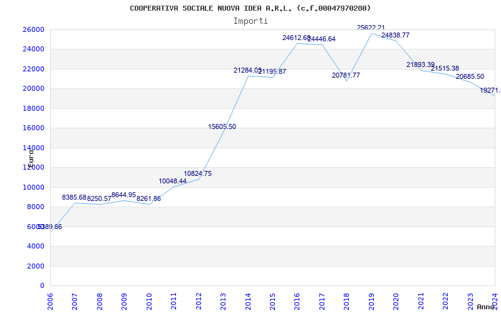This screenshot has height=313, width=501.
Task: Click the y-axis label 8000
Action: point(36,207)
